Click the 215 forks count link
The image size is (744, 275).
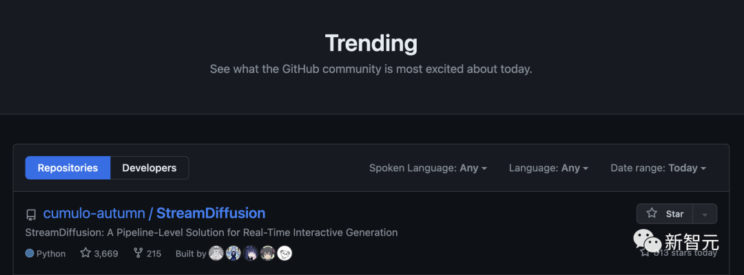pos(154,253)
